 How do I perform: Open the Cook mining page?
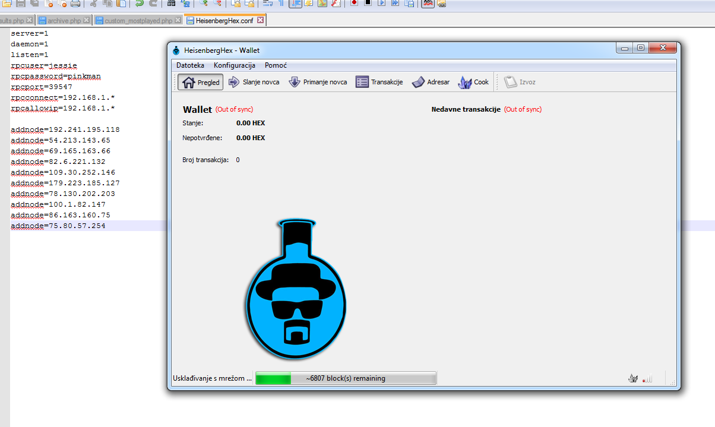coord(473,82)
